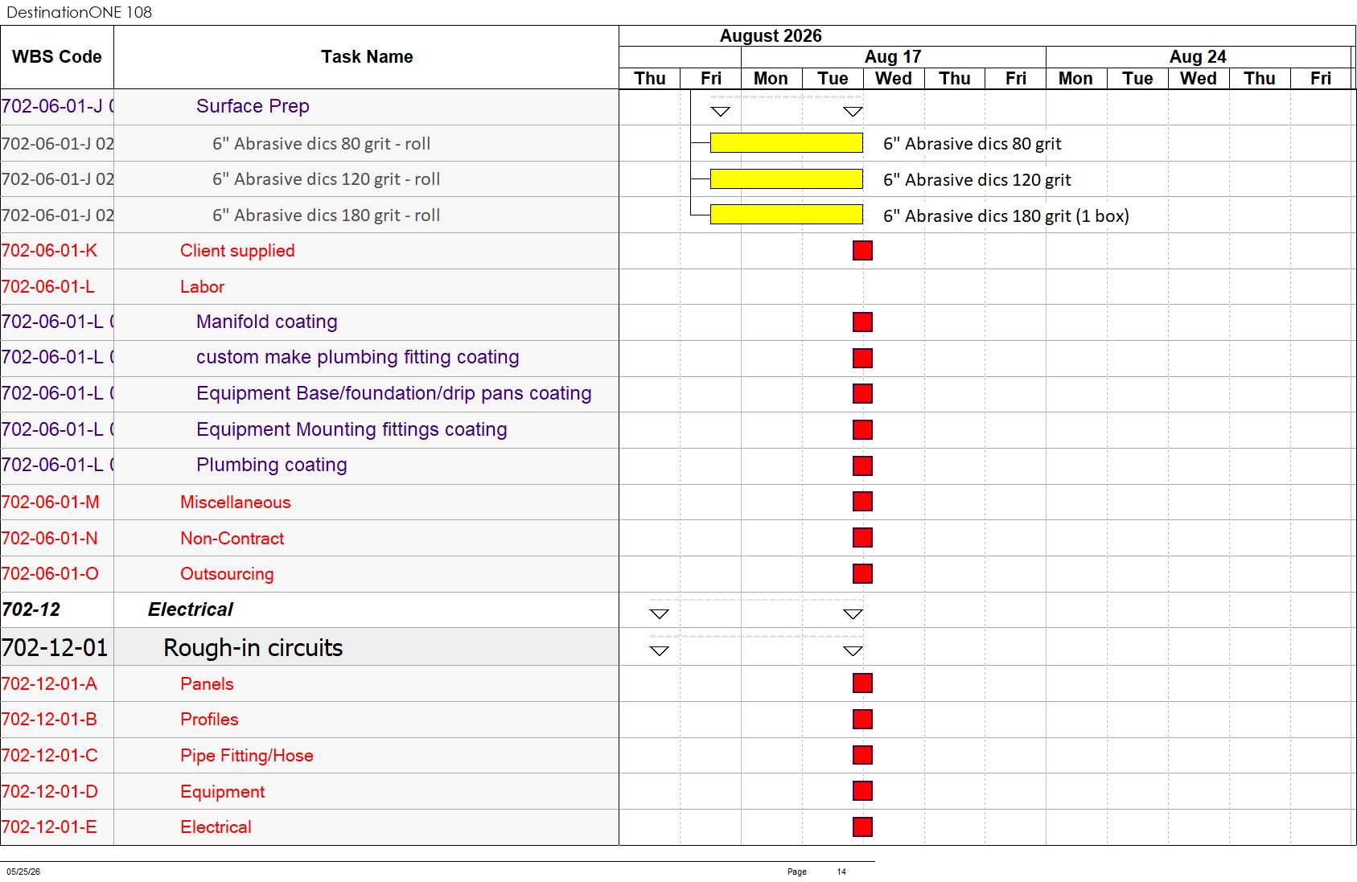This screenshot has height=882, width=1357.
Task: Select the Aug 17 week header
Action: pos(893,57)
